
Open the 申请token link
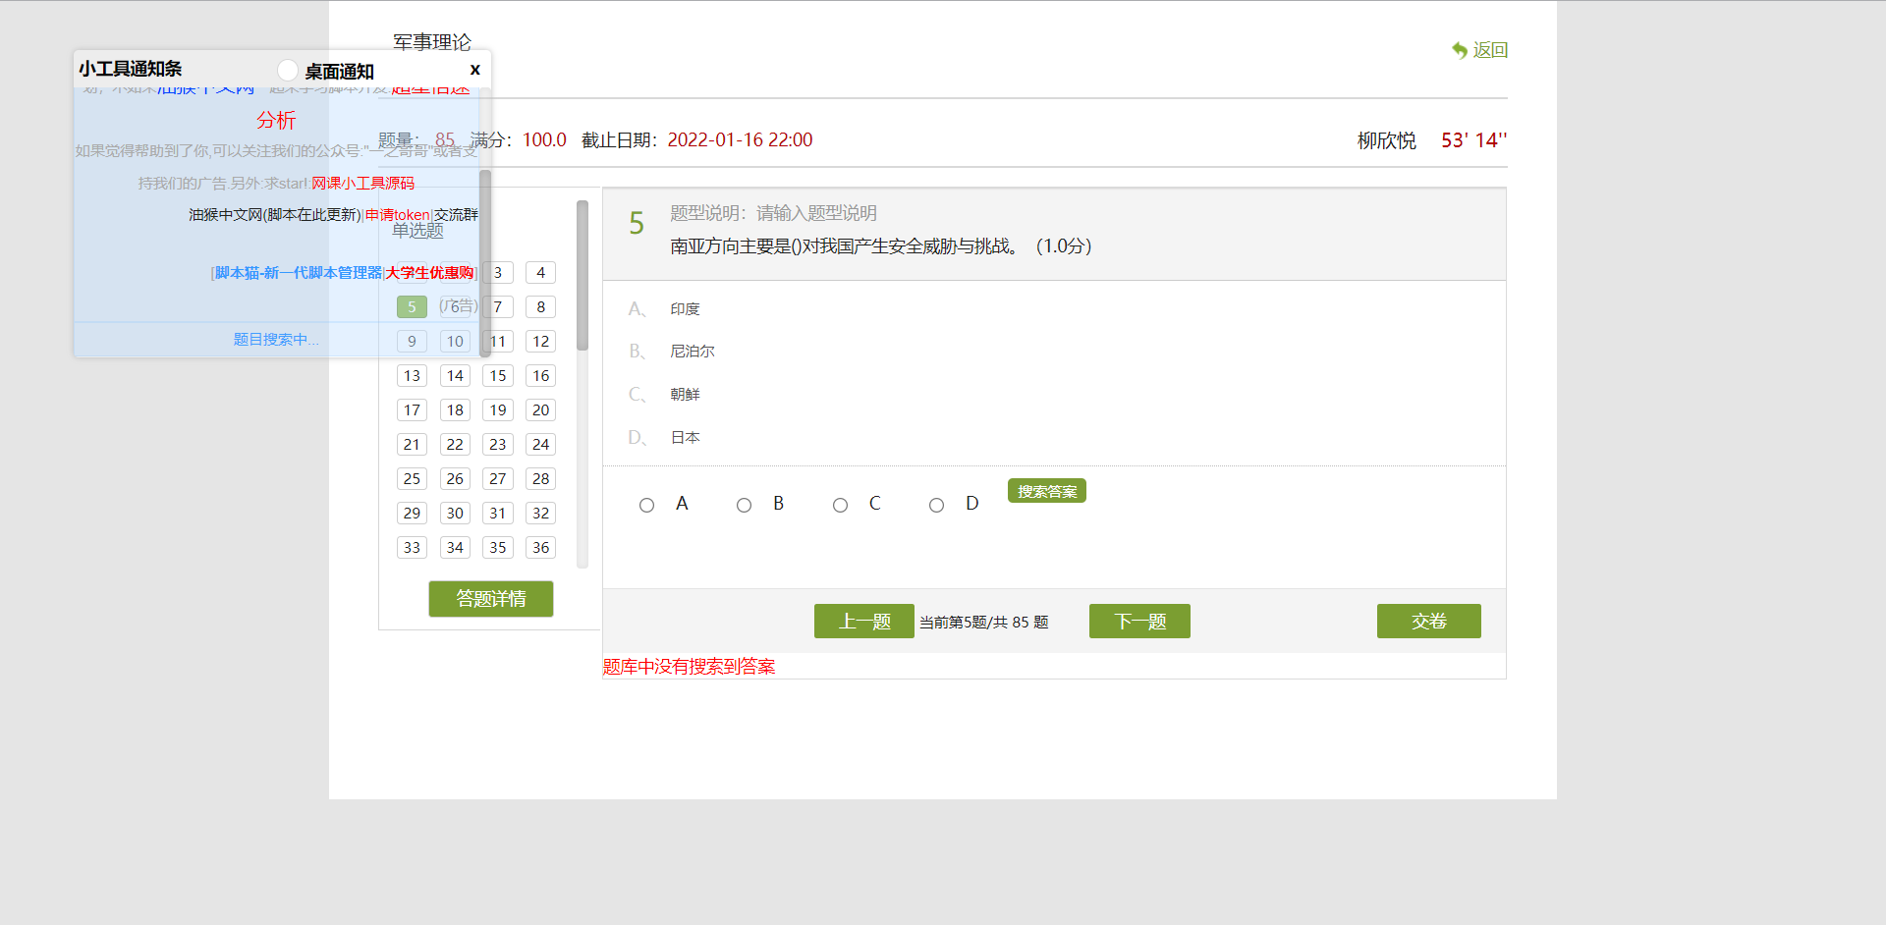click(398, 215)
